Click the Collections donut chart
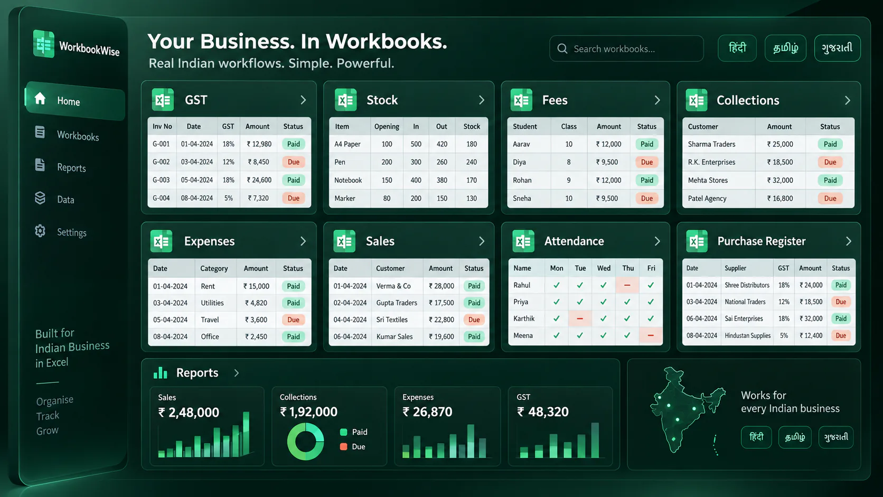The width and height of the screenshot is (883, 497). (305, 442)
